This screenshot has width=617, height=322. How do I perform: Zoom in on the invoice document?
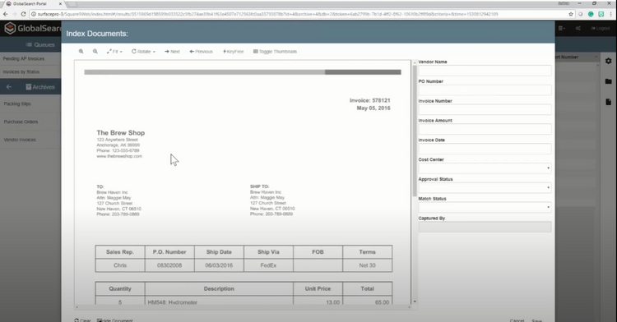(x=81, y=52)
